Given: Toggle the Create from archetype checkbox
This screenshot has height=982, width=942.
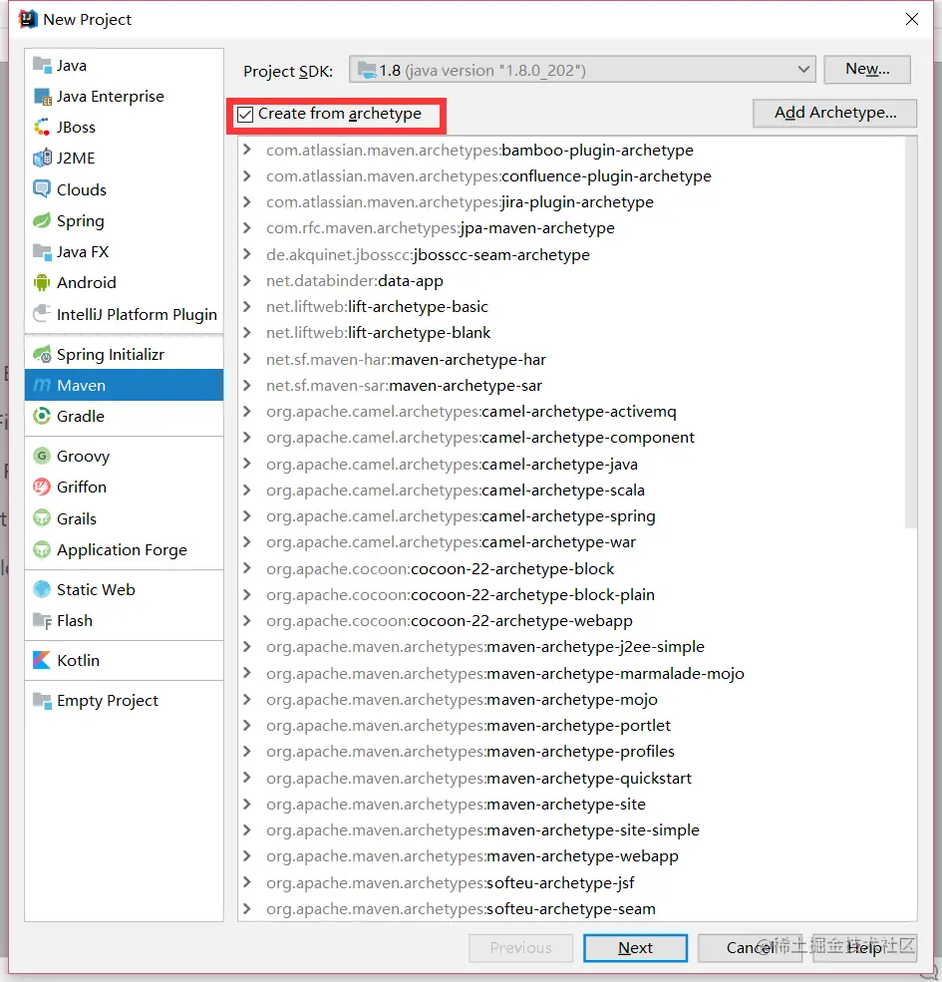Looking at the screenshot, I should [245, 114].
